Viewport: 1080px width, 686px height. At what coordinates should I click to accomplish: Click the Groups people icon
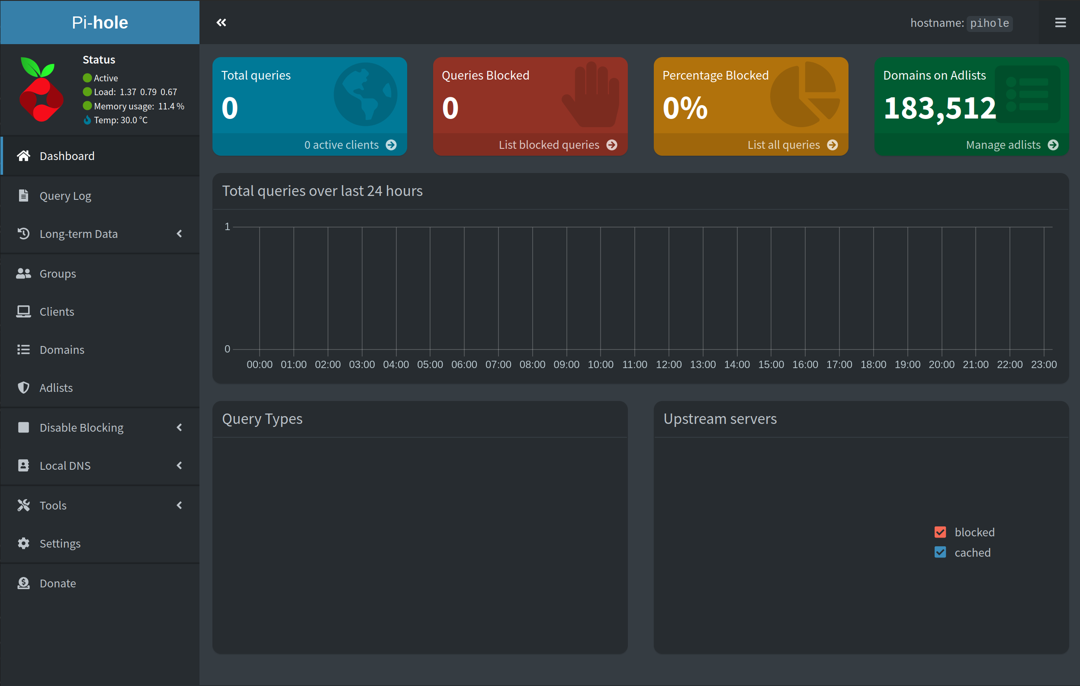pyautogui.click(x=23, y=273)
